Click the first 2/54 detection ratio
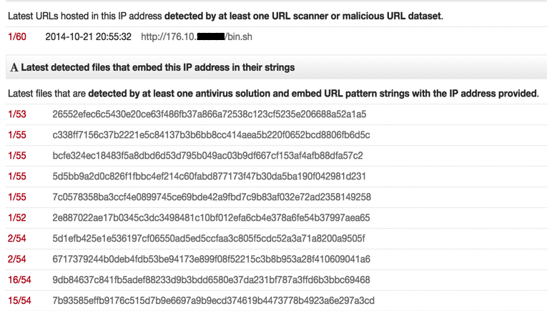The image size is (547, 311). point(17,239)
